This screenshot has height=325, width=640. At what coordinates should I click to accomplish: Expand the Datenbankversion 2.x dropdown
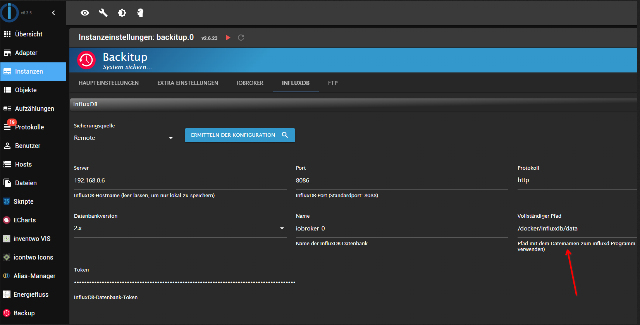180,228
